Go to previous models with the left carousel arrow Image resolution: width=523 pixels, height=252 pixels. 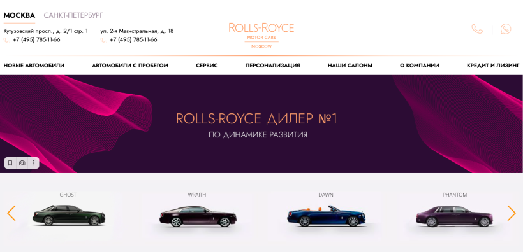[11, 213]
